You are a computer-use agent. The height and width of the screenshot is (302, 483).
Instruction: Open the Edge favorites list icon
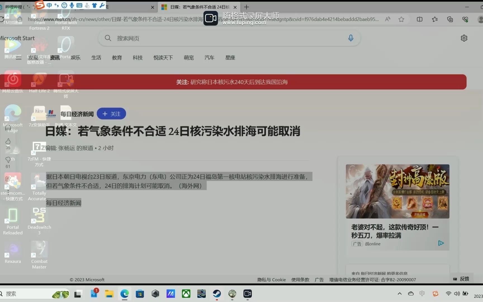[435, 19]
